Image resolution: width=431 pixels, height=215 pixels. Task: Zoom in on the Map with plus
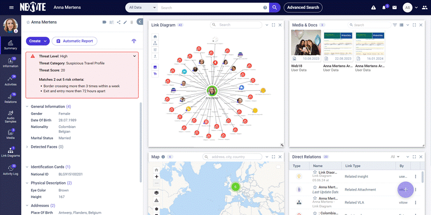click(156, 177)
